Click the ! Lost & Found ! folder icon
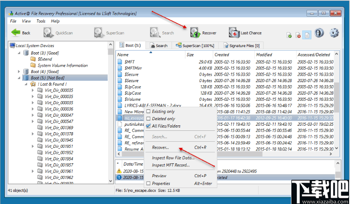The width and height of the screenshot is (350, 204). click(33, 84)
